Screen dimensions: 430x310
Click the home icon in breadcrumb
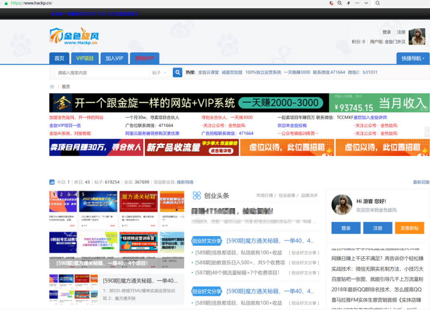pos(52,87)
